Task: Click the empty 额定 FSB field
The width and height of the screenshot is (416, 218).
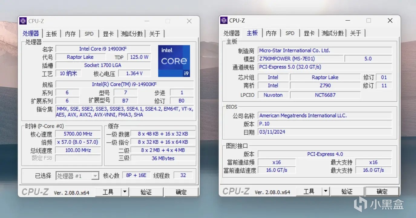Action: (x=78, y=158)
